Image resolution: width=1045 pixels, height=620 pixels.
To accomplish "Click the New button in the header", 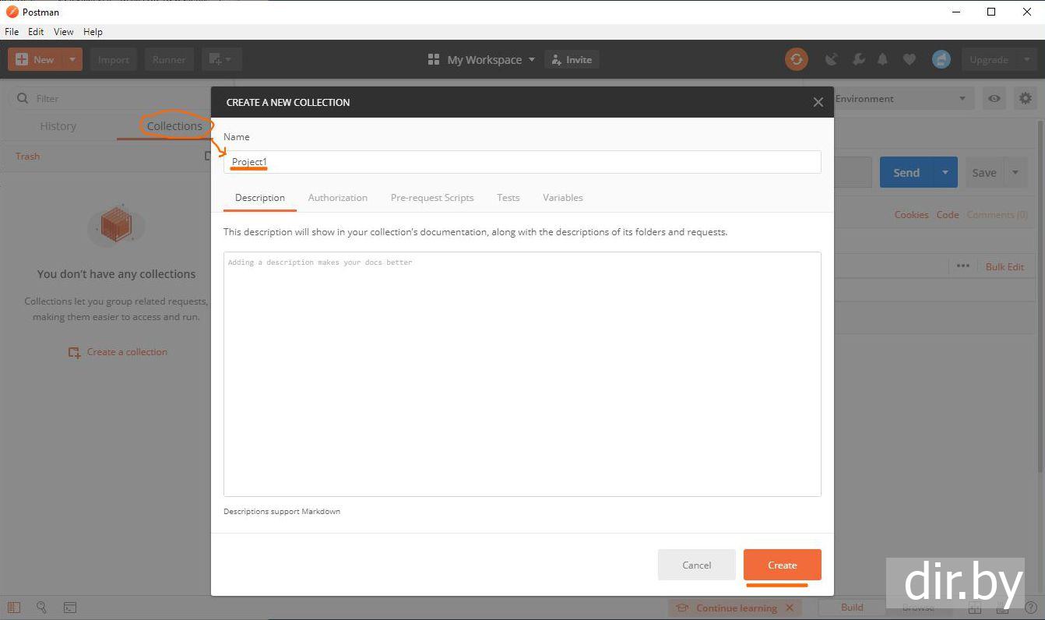I will pos(35,59).
